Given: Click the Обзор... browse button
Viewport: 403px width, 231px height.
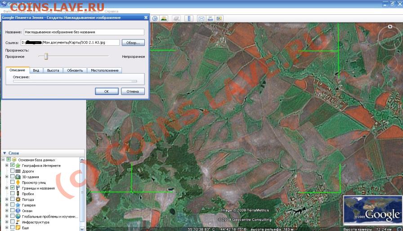Looking at the screenshot, I should 133,43.
